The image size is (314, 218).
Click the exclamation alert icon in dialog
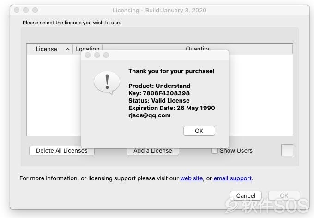(x=107, y=83)
